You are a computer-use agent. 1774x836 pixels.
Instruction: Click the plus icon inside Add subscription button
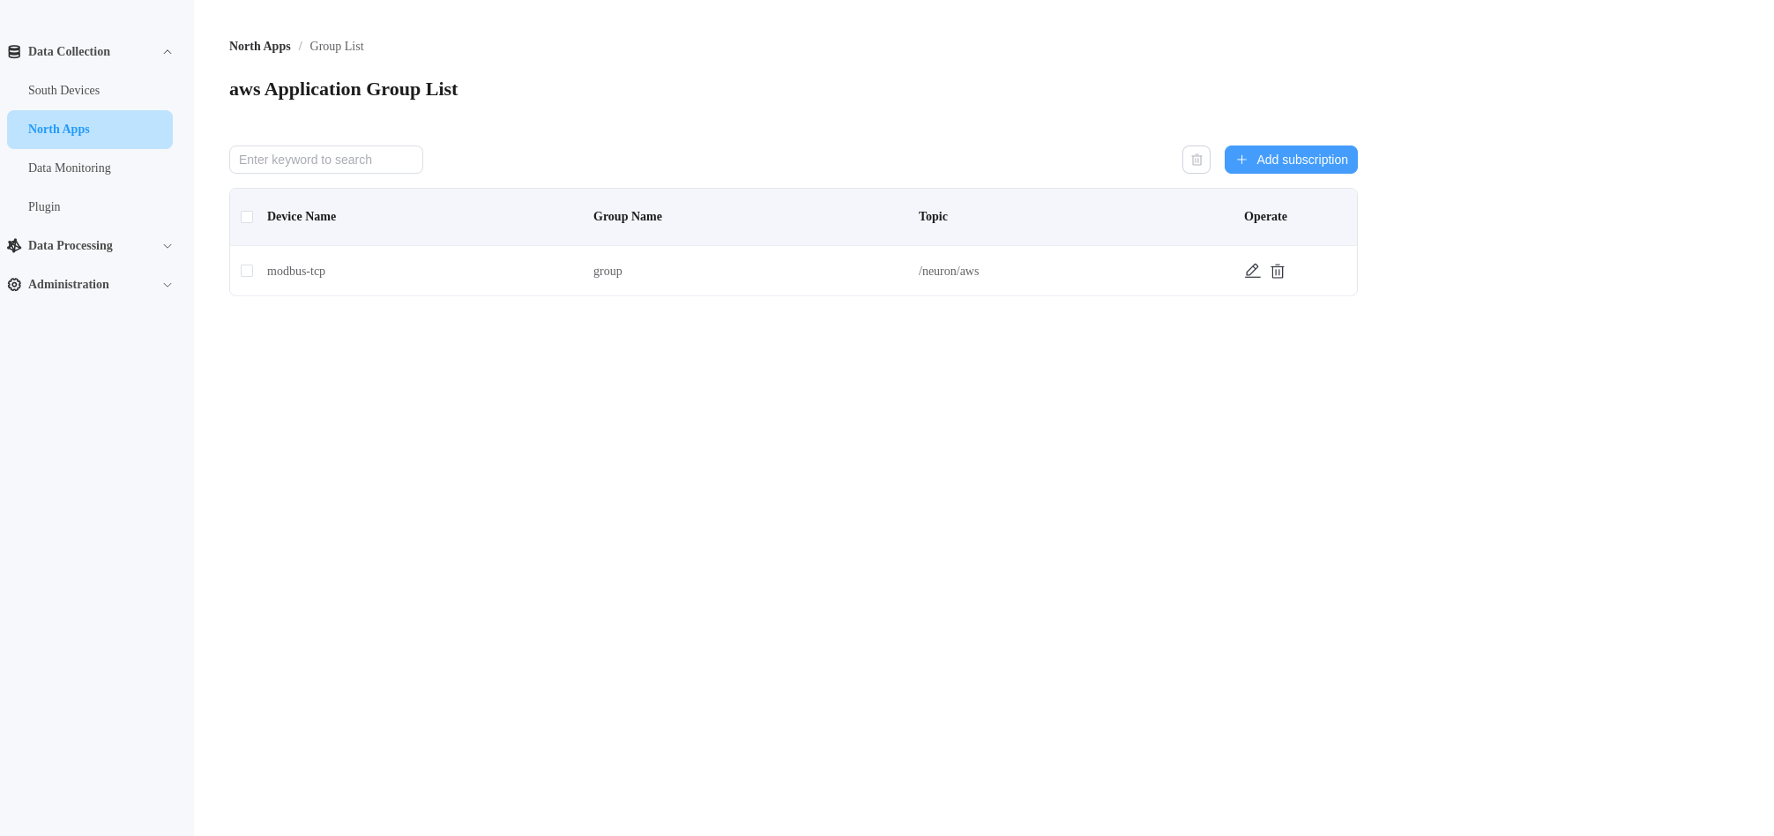[1241, 160]
